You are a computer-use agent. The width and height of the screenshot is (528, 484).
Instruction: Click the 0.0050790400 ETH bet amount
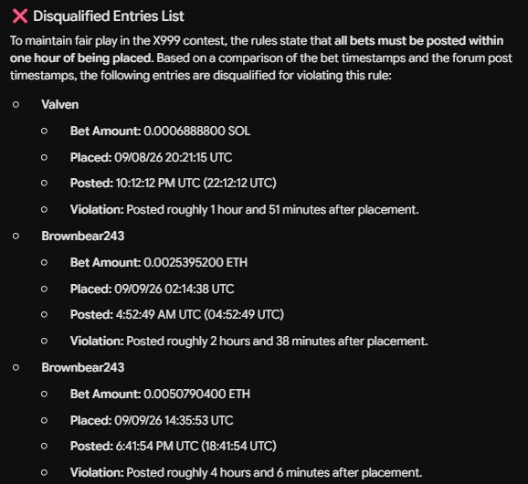click(x=197, y=395)
